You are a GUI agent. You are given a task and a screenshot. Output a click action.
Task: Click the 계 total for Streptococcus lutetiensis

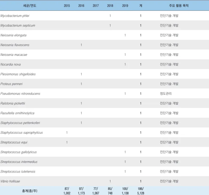coord(141,172)
